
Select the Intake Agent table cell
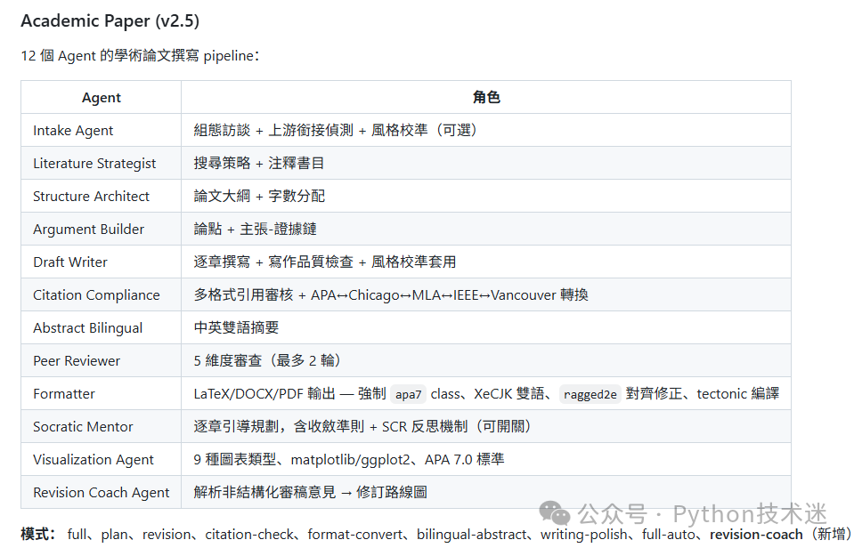(72, 130)
